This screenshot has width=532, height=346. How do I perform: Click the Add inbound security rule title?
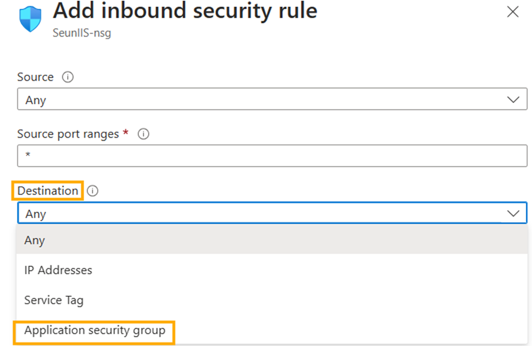tap(185, 11)
